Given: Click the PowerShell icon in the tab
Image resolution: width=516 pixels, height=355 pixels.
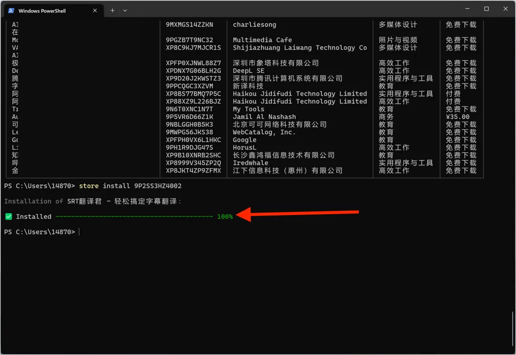Looking at the screenshot, I should [x=11, y=11].
